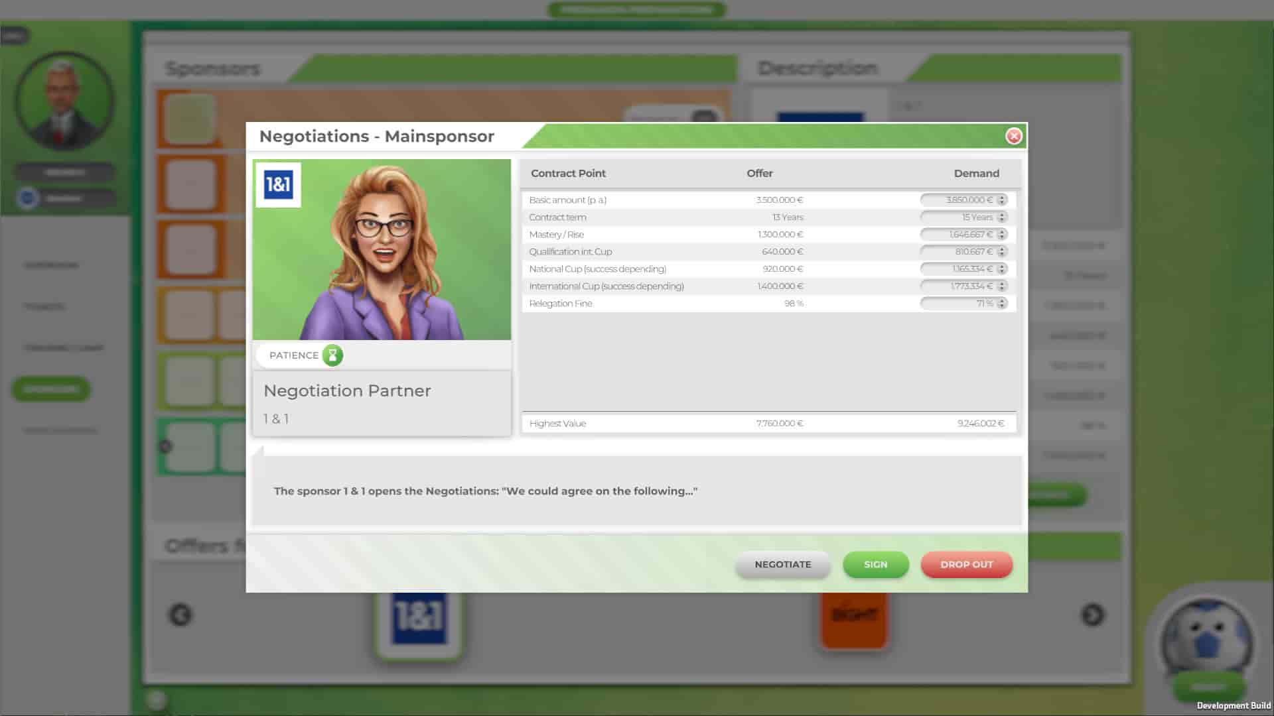Screen dimensions: 1274x716
Task: Go to previous sponsor offer arrow
Action: pos(180,615)
